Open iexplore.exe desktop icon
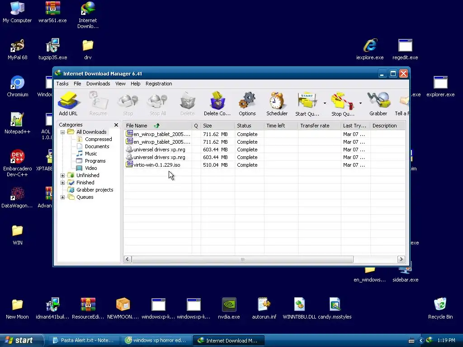Image resolution: width=463 pixels, height=347 pixels. [x=370, y=49]
